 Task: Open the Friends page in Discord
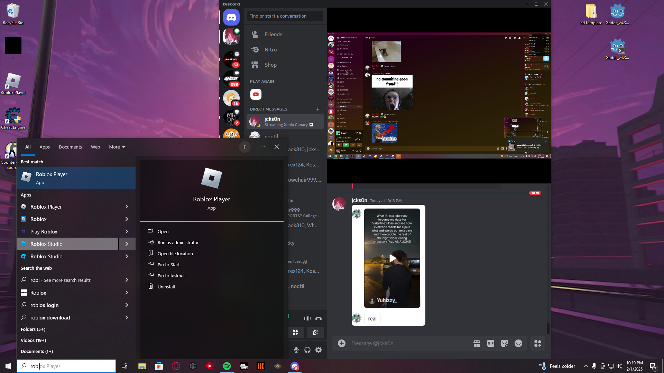pyautogui.click(x=273, y=35)
